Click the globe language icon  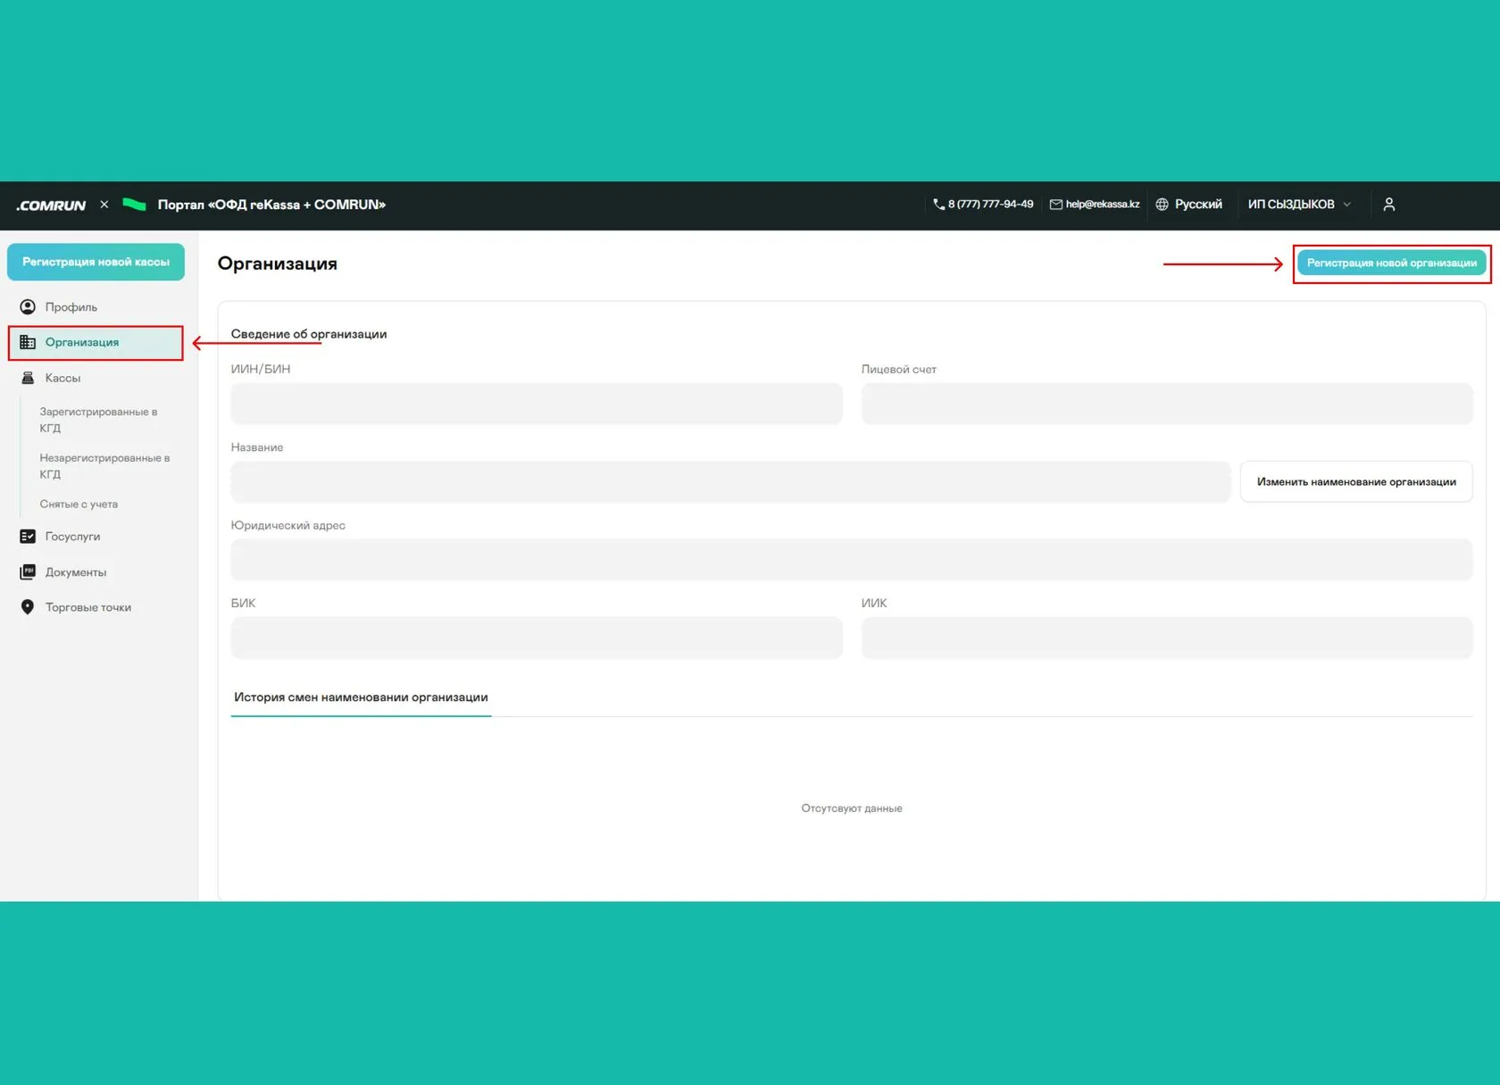coord(1162,204)
